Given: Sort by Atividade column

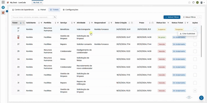Looking at the screenshot, I should tap(89, 23).
